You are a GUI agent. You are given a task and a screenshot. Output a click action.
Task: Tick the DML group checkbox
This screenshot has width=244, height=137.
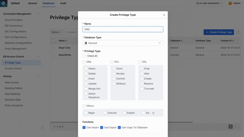pyautogui.click(x=84, y=62)
